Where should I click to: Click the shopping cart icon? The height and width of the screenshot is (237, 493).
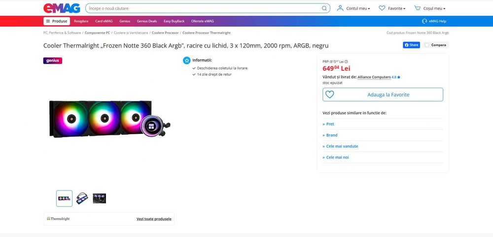(417, 8)
